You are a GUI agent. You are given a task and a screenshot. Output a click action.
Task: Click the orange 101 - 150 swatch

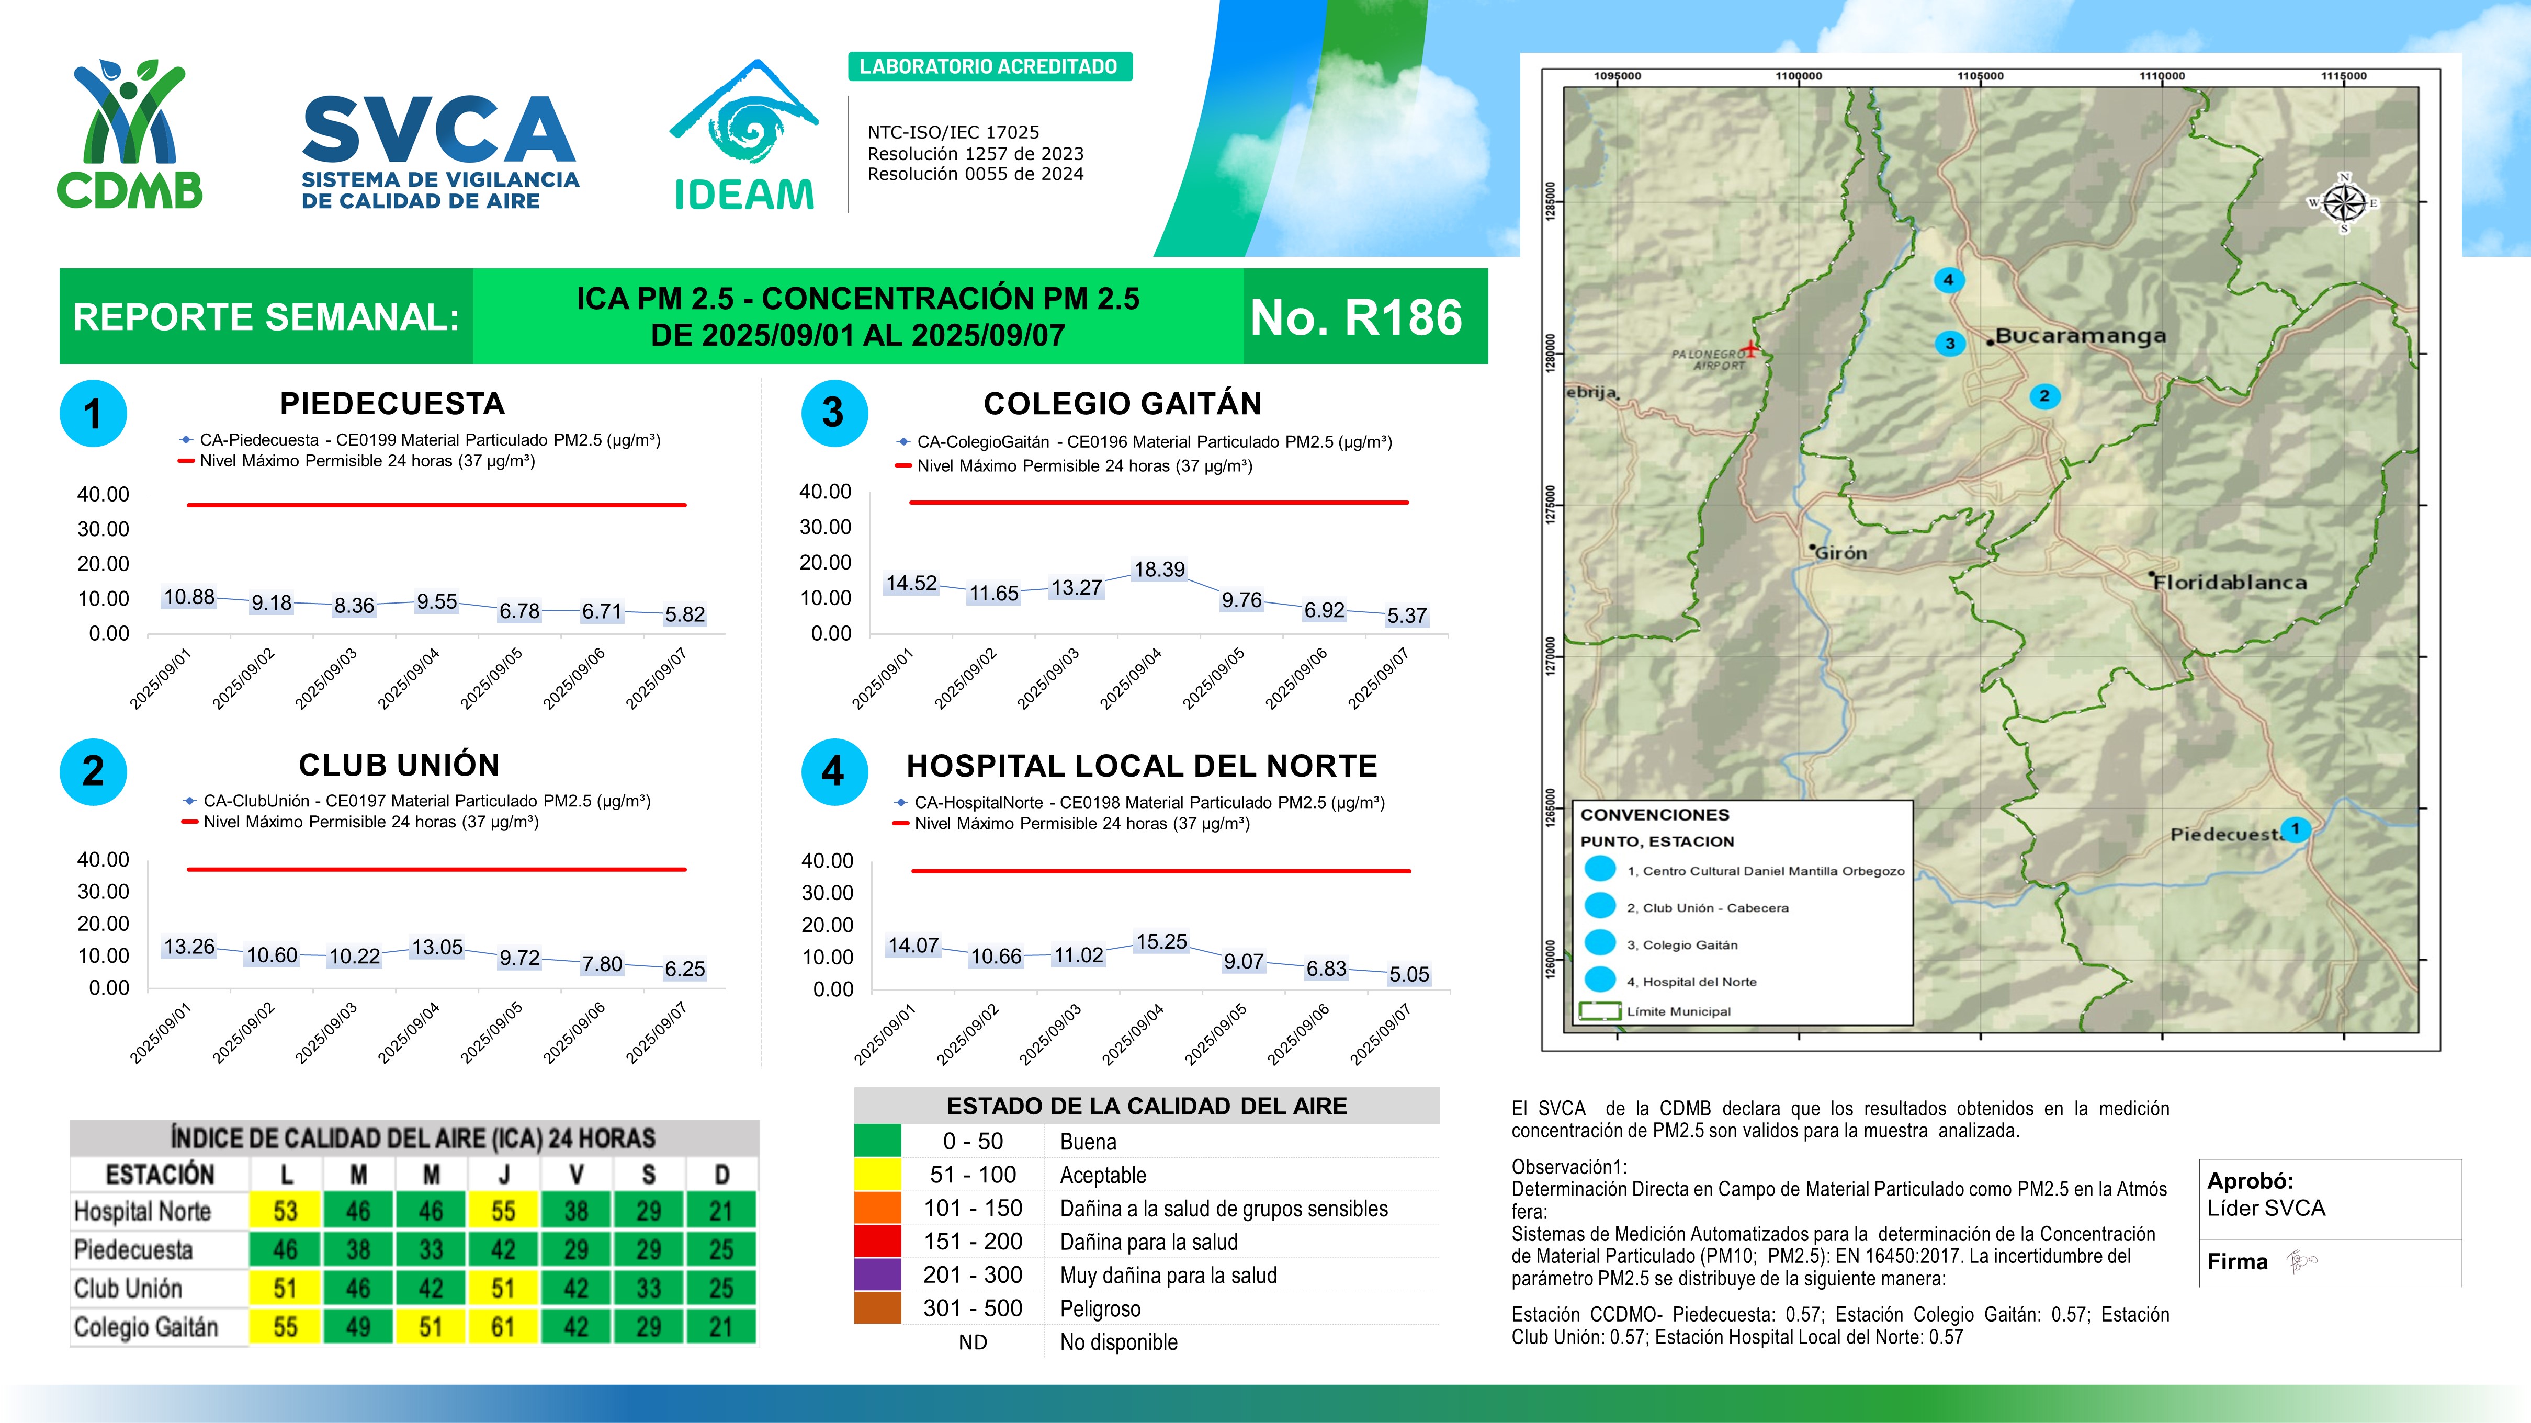[x=877, y=1208]
